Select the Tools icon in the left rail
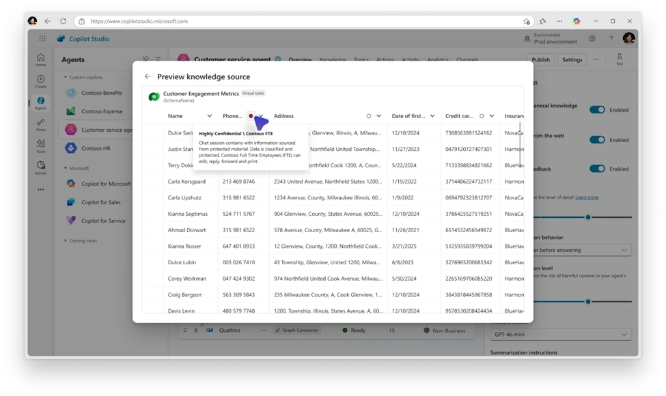This screenshot has height=396, width=666. (40, 145)
